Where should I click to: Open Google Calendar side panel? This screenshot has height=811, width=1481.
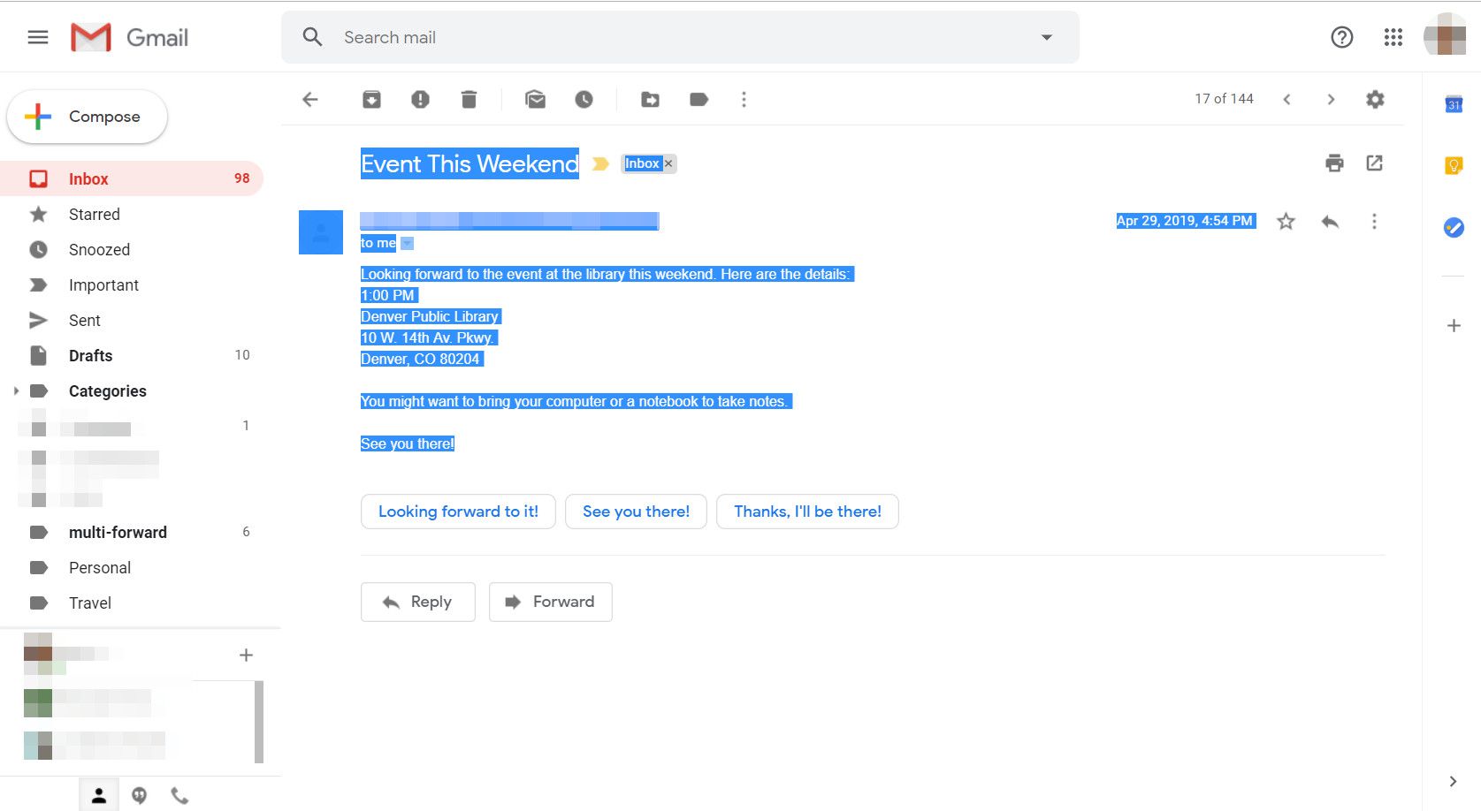click(x=1454, y=104)
